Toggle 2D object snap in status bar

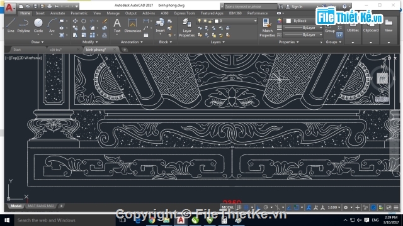(x=296, y=207)
